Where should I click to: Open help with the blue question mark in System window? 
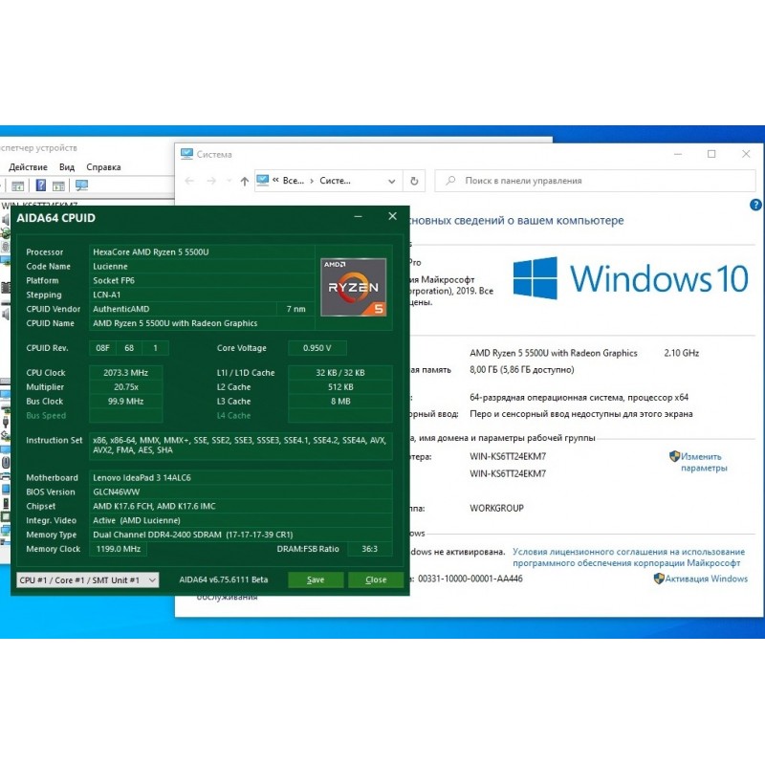755,205
